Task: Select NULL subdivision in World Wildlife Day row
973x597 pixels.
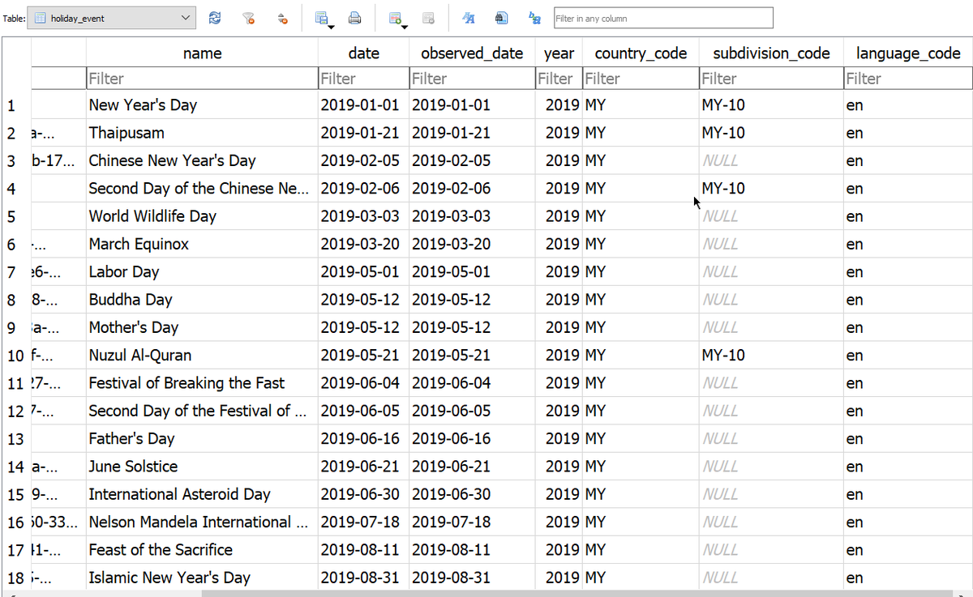Action: (771, 216)
